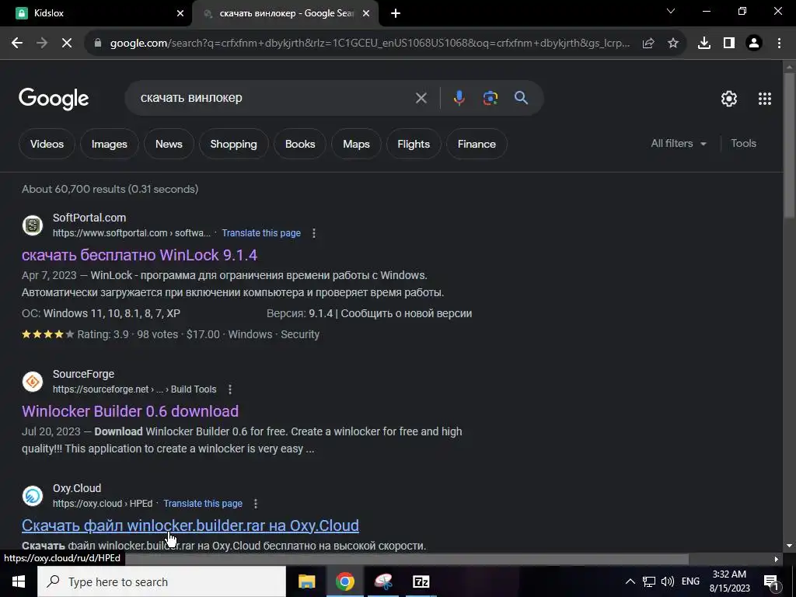Click the vertical scrollbar thumb

pos(789,145)
